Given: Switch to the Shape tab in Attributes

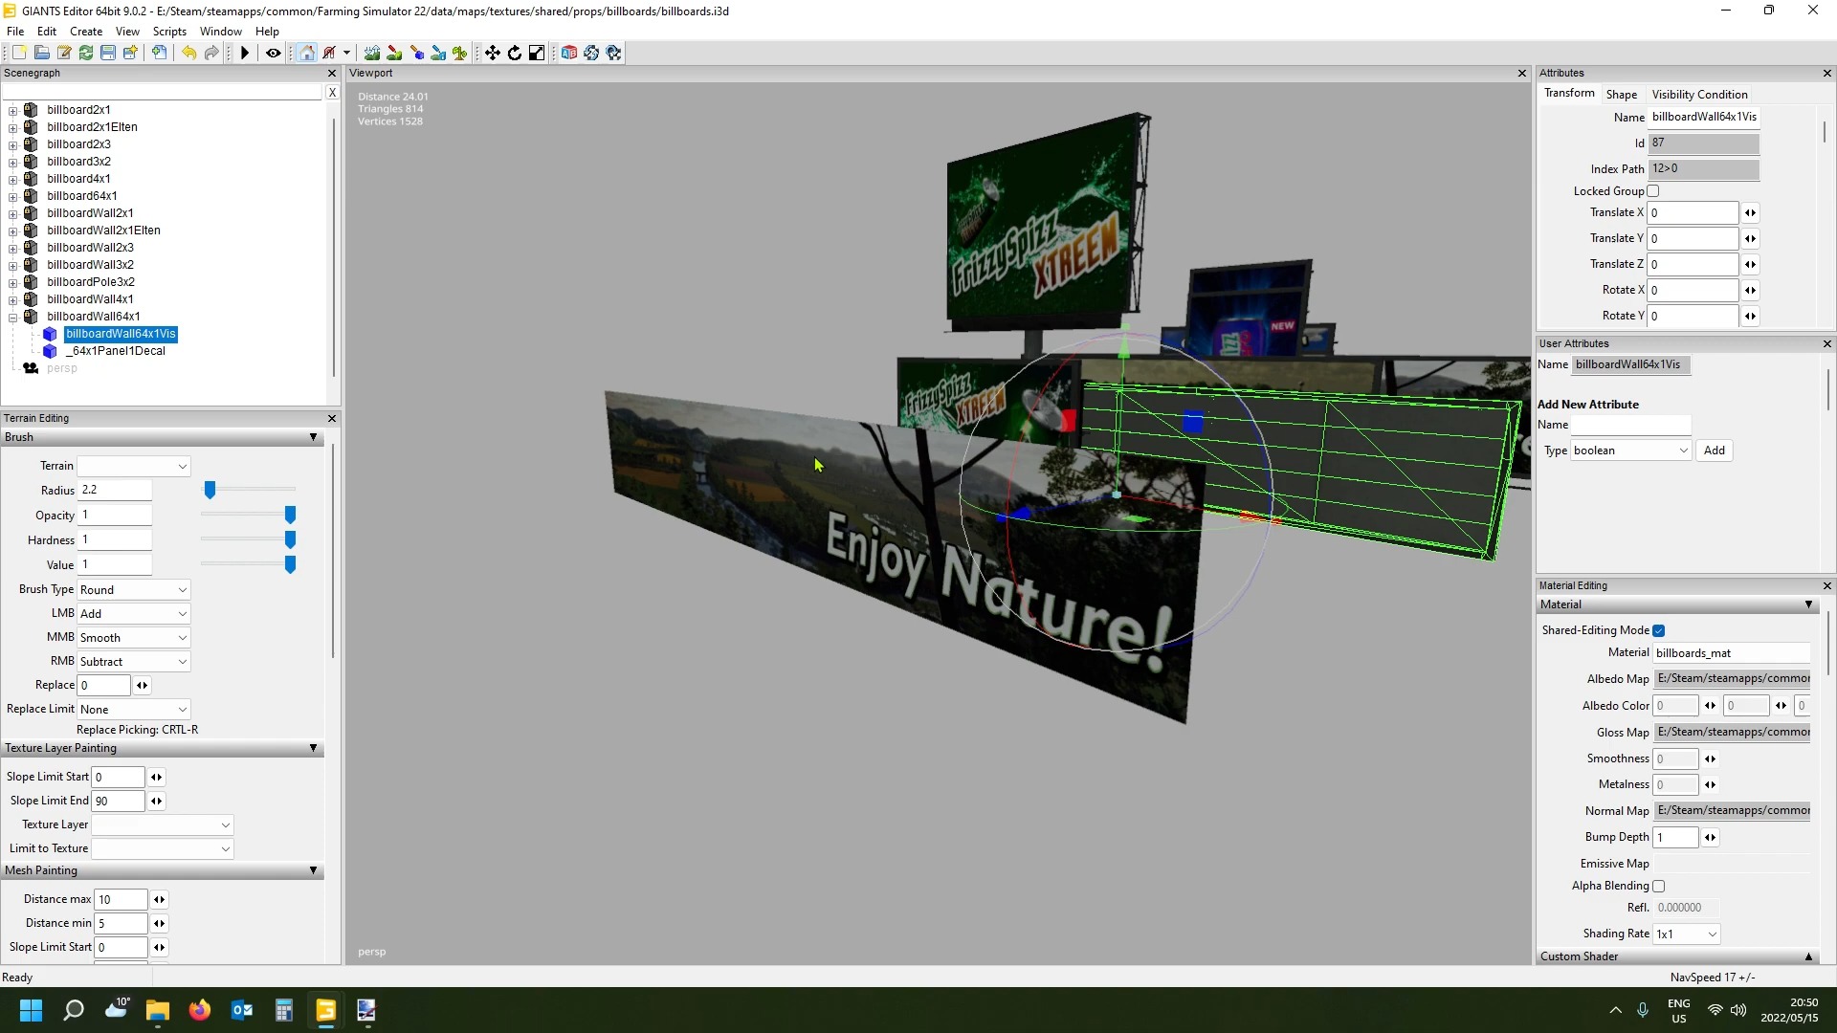Looking at the screenshot, I should (x=1621, y=95).
